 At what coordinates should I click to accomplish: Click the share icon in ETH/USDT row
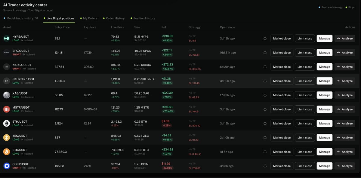[265, 123]
